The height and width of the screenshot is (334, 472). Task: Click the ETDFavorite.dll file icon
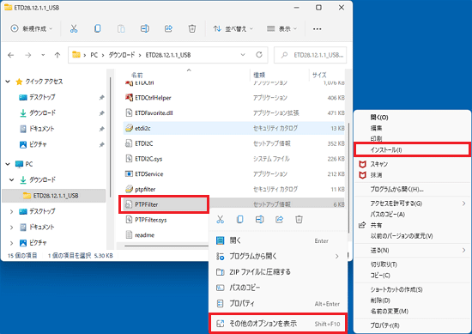click(x=129, y=112)
